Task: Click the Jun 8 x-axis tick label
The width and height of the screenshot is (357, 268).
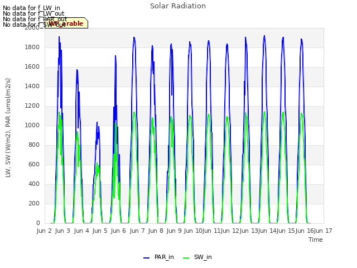Action: tap(156, 231)
